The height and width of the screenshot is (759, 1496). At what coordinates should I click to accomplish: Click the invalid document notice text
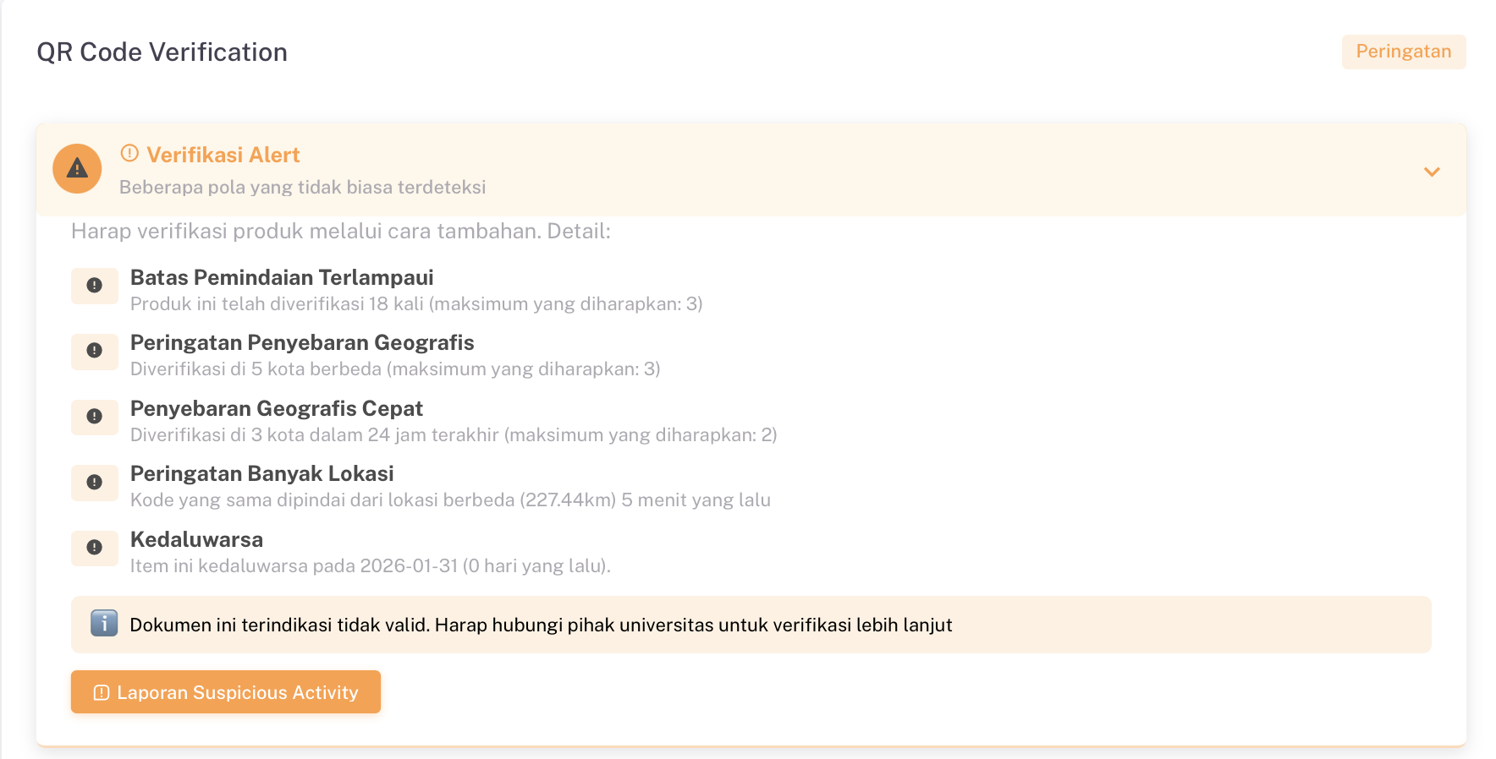pos(541,625)
